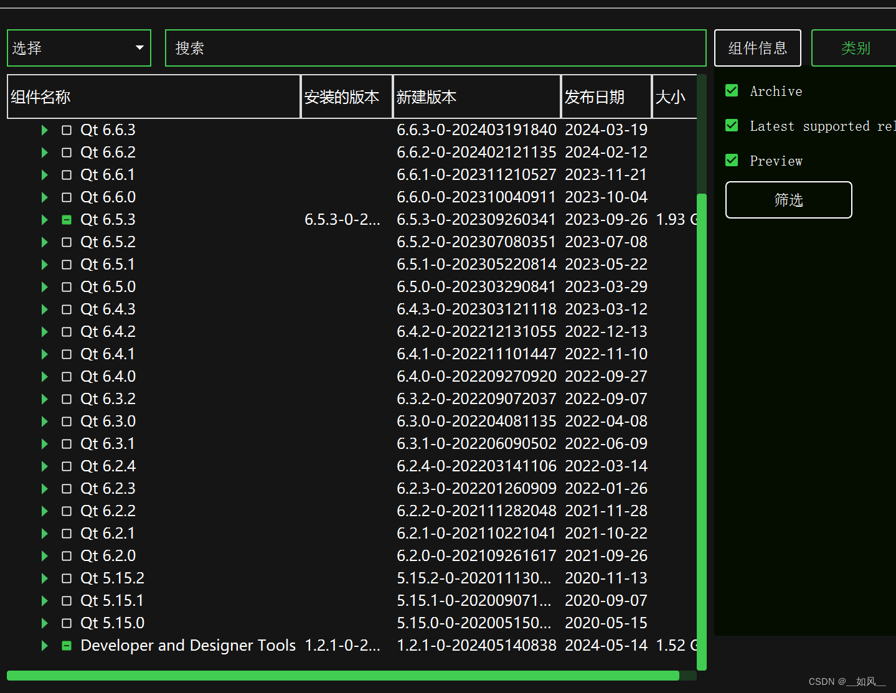
Task: Click version 6.4.0-0-202209270920 cell
Action: pos(476,377)
